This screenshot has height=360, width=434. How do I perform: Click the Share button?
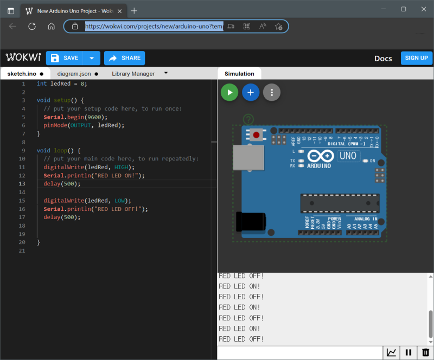[x=124, y=58]
